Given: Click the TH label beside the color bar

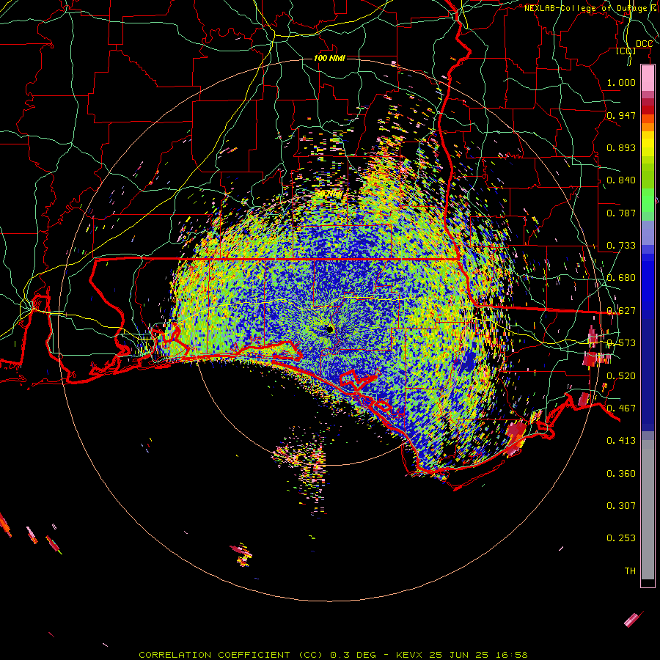Looking at the screenshot, I should click(630, 571).
